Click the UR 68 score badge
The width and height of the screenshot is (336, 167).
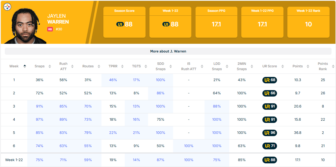coord(270,80)
